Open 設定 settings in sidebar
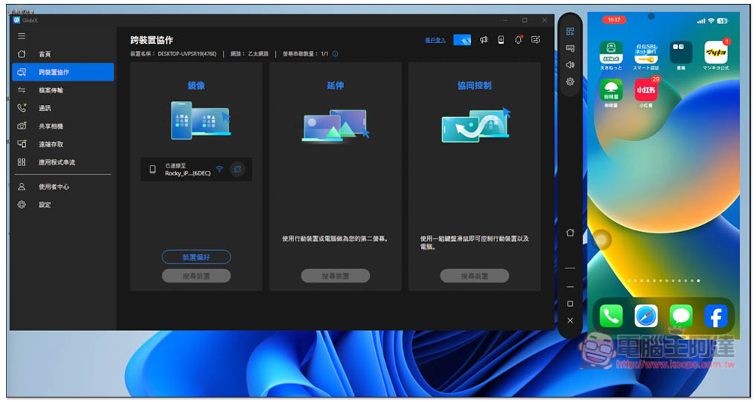756x402 pixels. pos(64,205)
